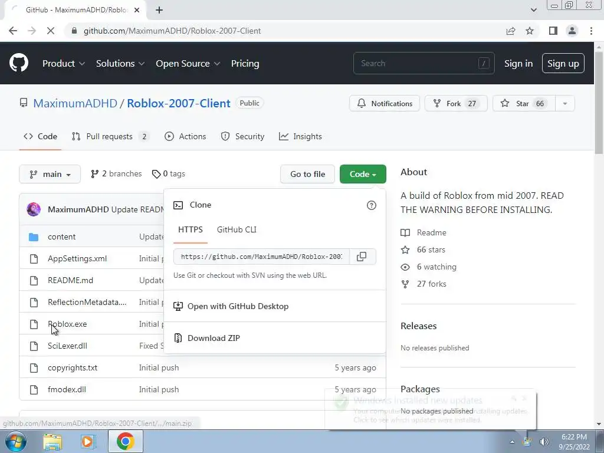Click the Sign in link
604x453 pixels.
(518, 64)
